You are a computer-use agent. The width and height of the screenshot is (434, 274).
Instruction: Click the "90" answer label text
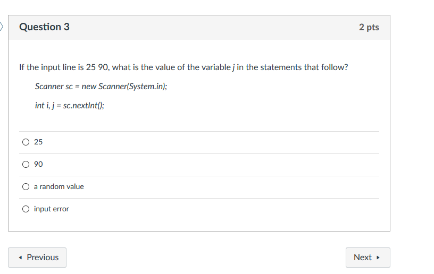tap(38, 165)
